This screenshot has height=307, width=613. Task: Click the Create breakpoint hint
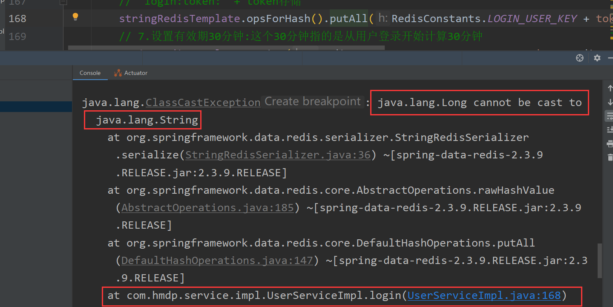click(313, 101)
